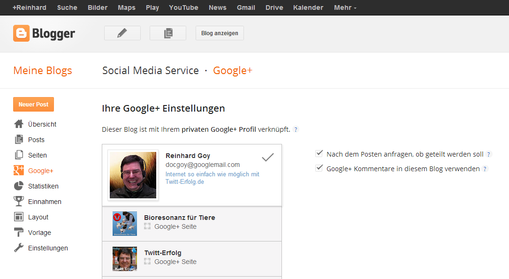This screenshot has height=279, width=509.
Task: Open the Vorlage paint roller icon
Action: click(19, 233)
